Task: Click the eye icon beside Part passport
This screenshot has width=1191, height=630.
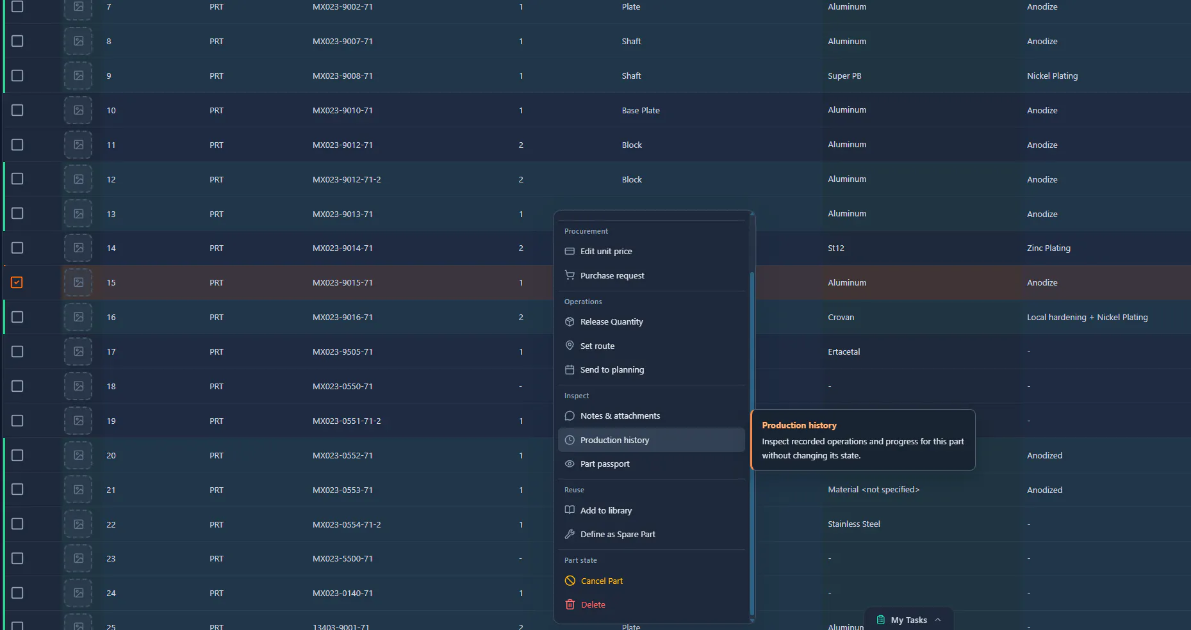Action: 570,464
